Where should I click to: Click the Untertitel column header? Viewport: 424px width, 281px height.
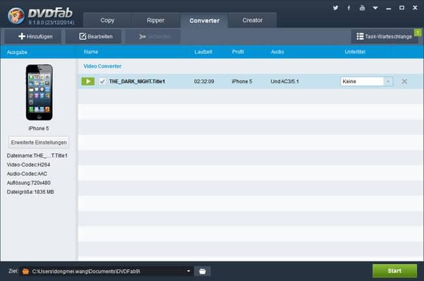tap(355, 52)
